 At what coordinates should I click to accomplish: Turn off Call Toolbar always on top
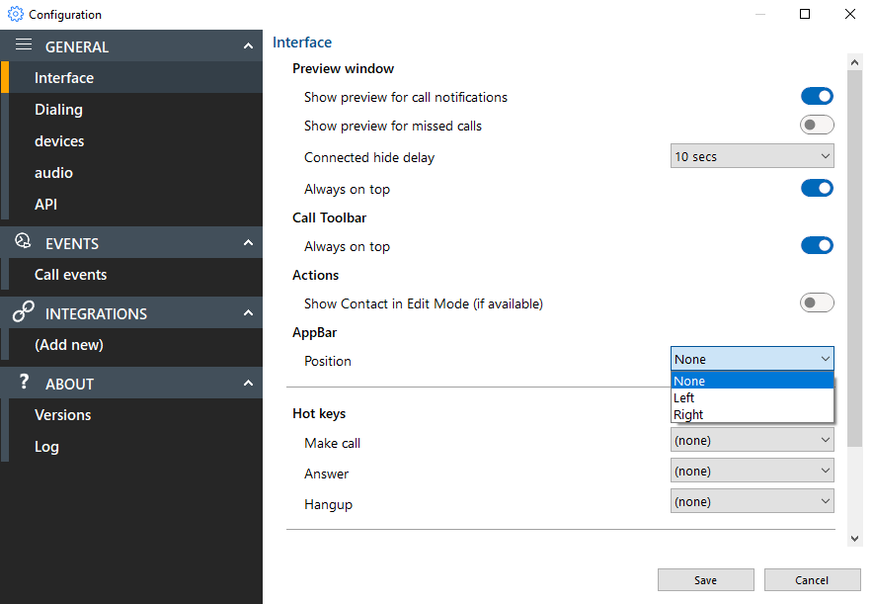point(817,245)
